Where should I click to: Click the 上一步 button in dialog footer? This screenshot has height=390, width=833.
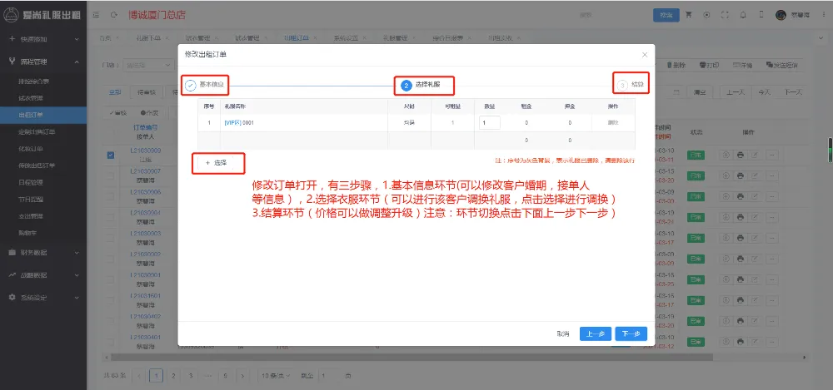coord(595,333)
